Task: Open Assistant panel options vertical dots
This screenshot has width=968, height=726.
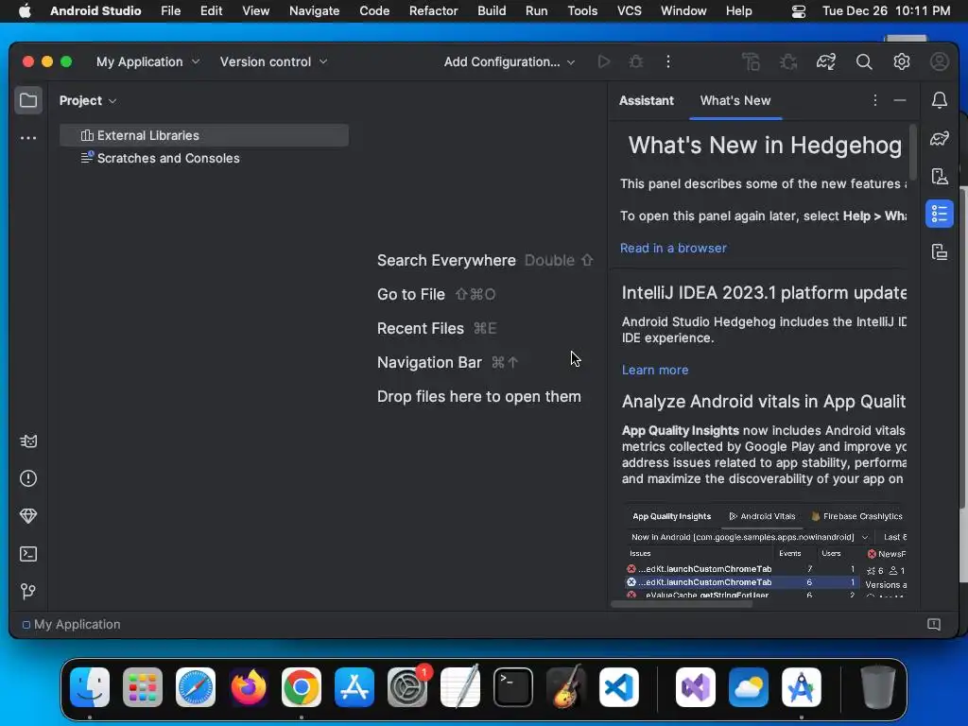Action: [874, 100]
